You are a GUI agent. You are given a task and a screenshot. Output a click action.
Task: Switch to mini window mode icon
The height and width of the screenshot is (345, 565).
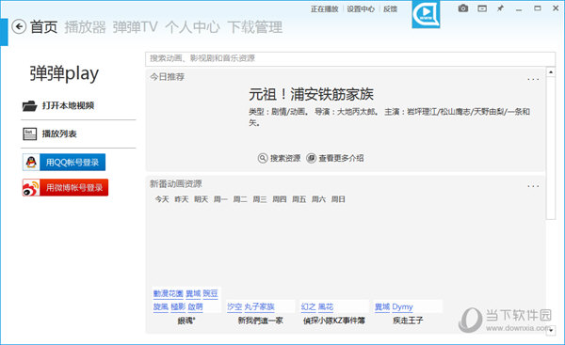pos(482,8)
